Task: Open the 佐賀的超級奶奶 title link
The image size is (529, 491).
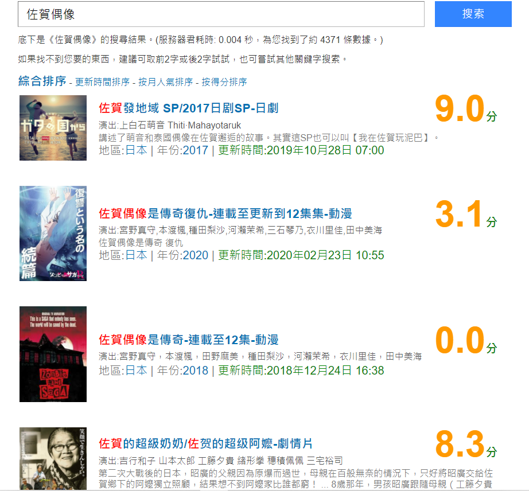Action: point(205,443)
